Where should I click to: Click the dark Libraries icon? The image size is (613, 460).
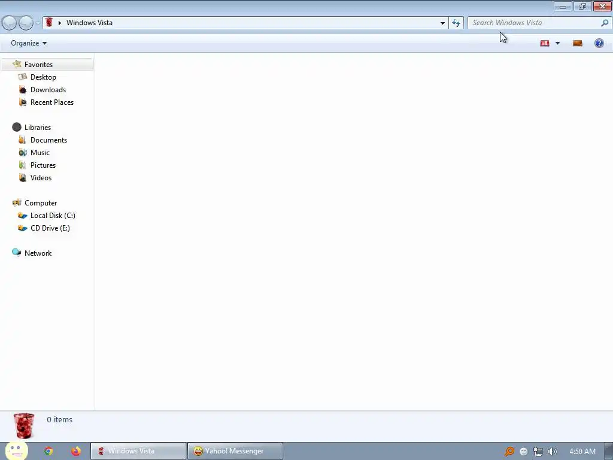(x=17, y=127)
